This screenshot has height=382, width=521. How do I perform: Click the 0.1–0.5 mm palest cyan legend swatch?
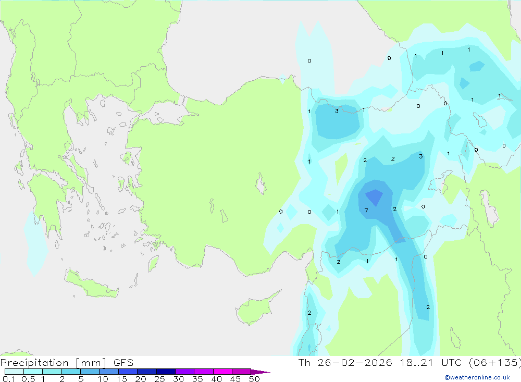tap(14, 372)
